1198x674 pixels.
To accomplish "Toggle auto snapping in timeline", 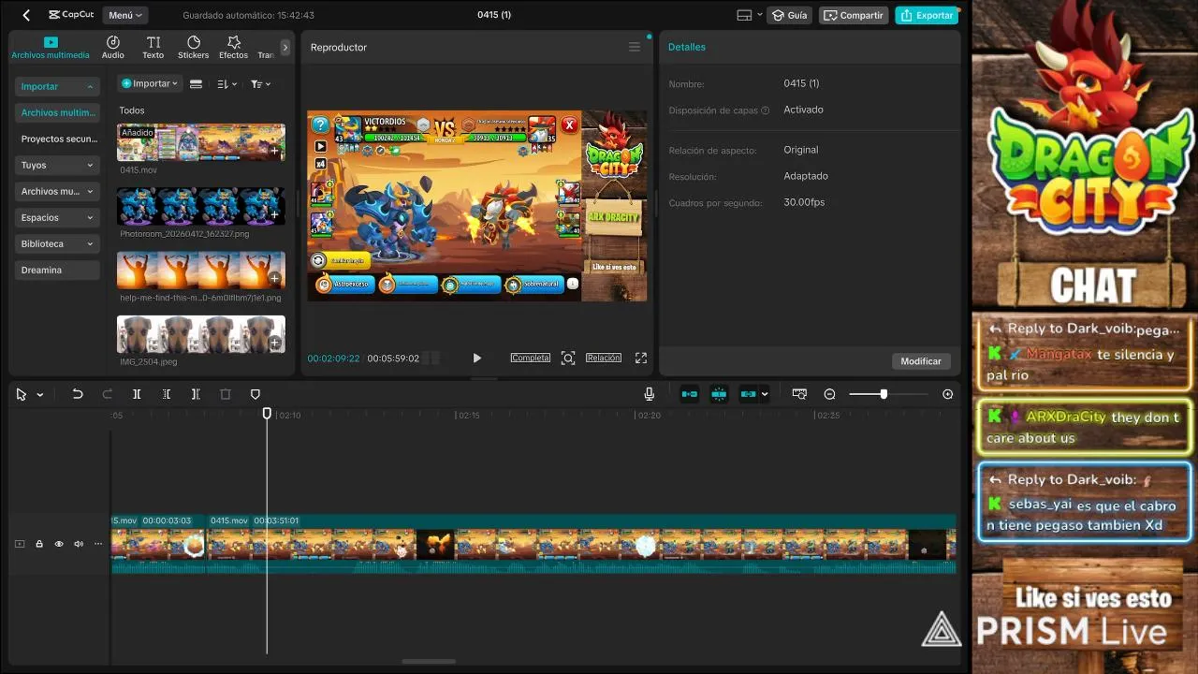I will pyautogui.click(x=719, y=394).
